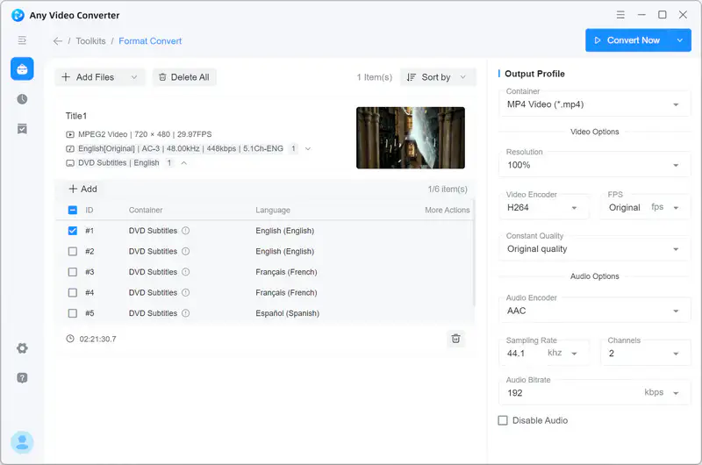Viewport: 702px width, 465px height.
Task: Show info for subtitle #2
Action: [x=185, y=251]
